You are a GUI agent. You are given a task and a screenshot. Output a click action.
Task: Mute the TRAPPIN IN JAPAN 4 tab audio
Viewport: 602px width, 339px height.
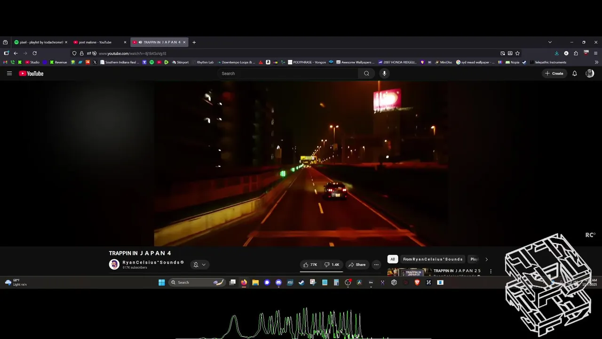(140, 42)
